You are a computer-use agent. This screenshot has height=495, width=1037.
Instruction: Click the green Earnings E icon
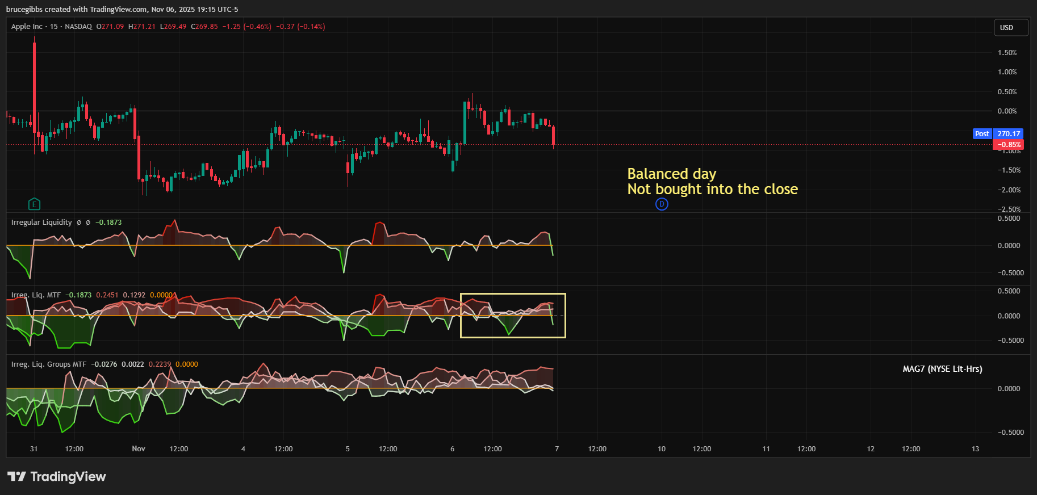click(x=34, y=204)
